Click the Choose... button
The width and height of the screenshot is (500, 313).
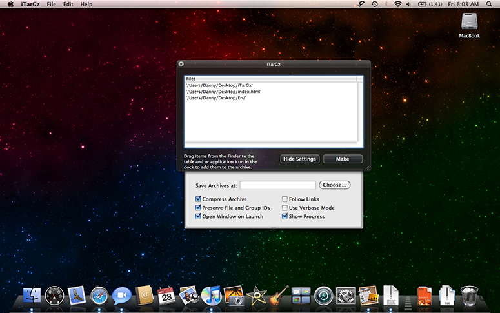(334, 185)
